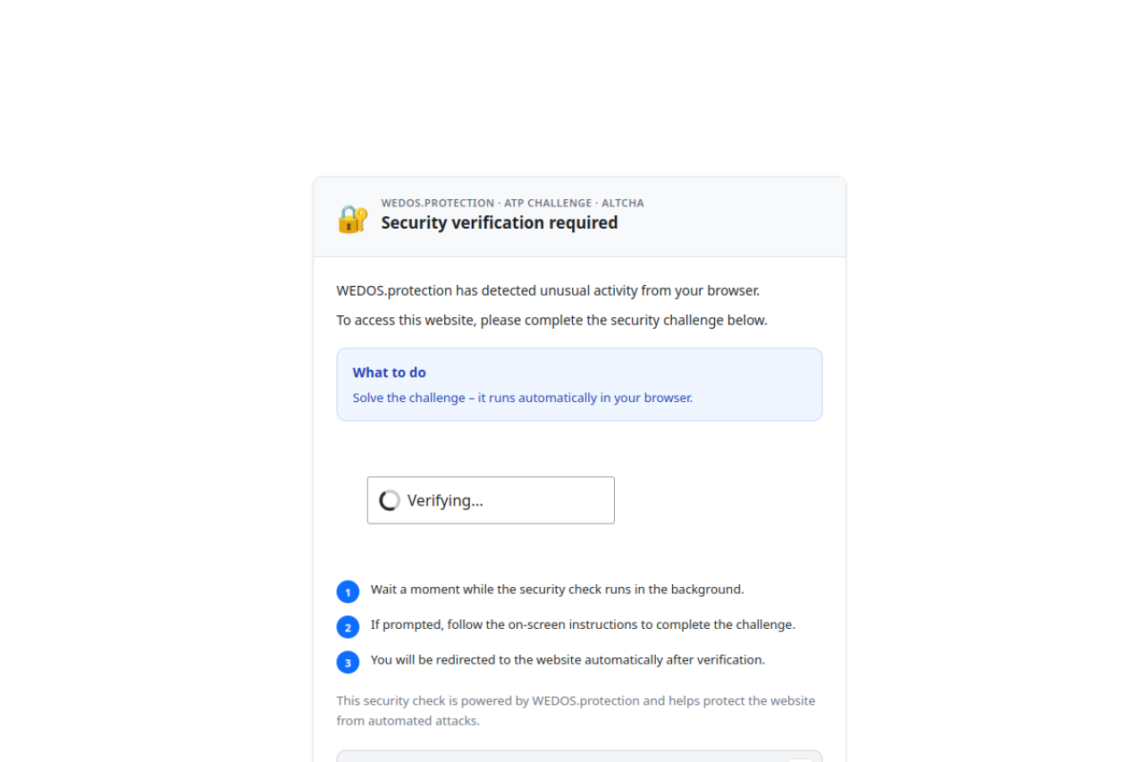Click the blue step 3 badge
This screenshot has width=1144, height=762.
[348, 663]
